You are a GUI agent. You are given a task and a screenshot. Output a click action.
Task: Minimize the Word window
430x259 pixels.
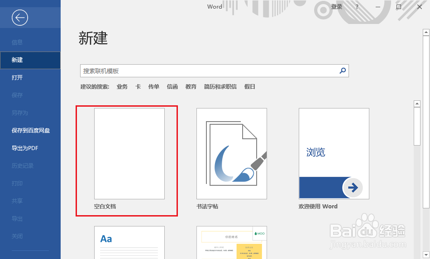(378, 7)
